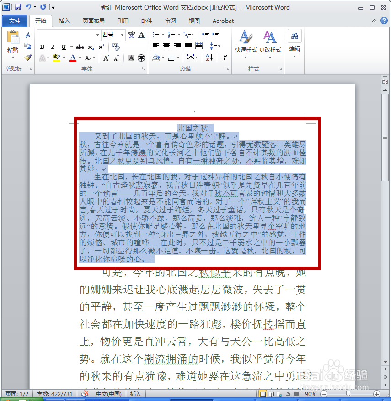
Task: Apply italic formatting
Action: 53,46
